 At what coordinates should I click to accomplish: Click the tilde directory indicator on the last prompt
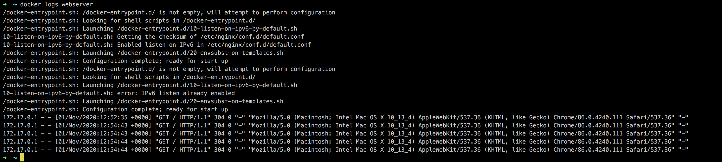[15, 158]
